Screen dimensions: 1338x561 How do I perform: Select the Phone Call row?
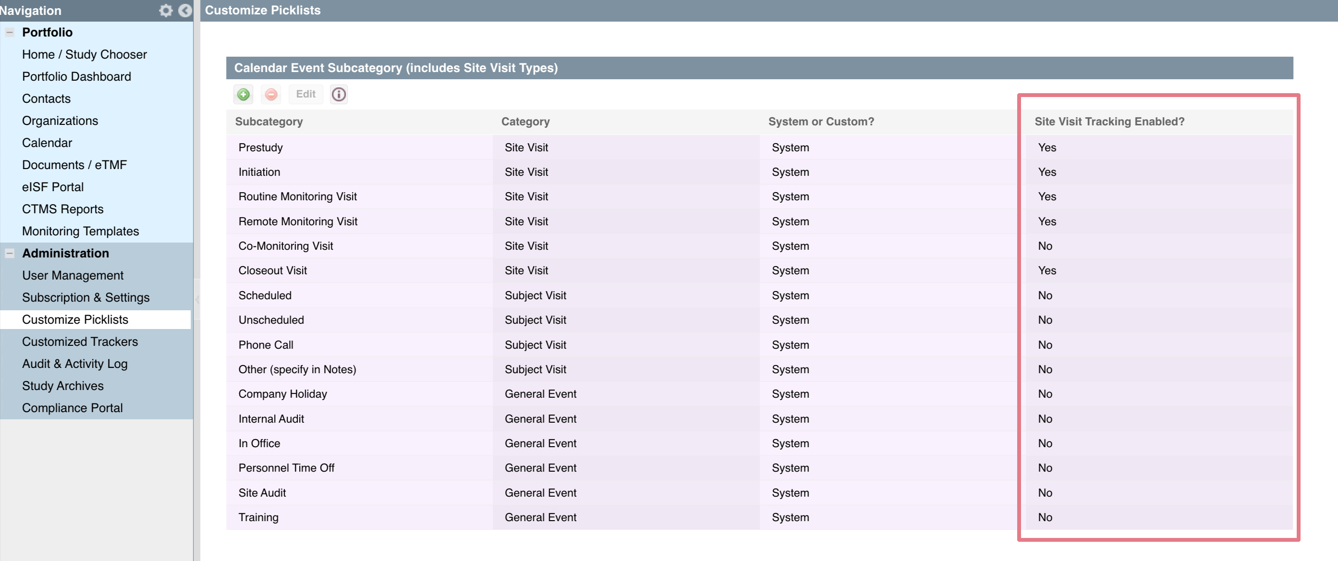tap(759, 345)
